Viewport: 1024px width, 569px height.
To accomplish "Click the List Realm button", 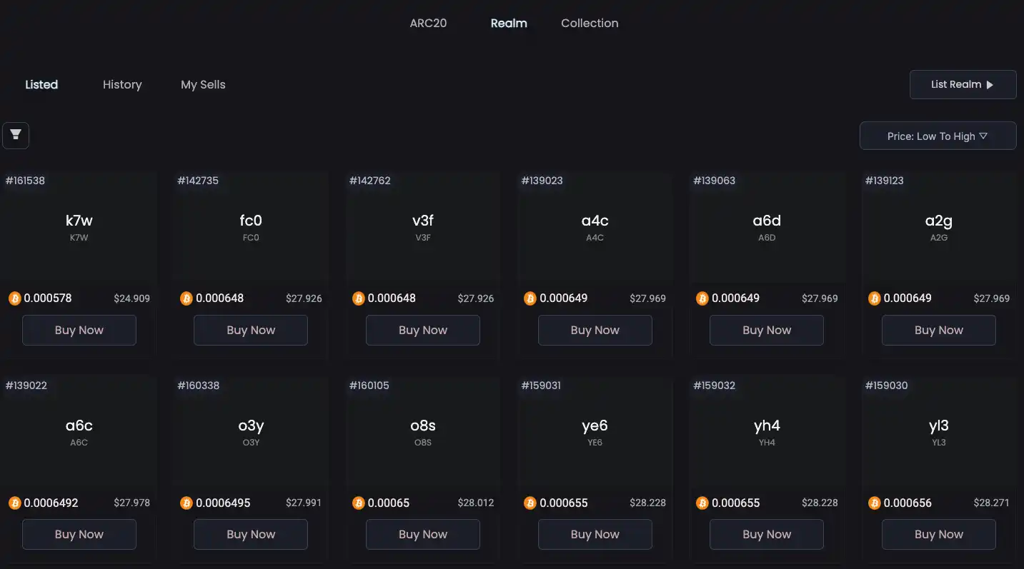I will pos(963,84).
